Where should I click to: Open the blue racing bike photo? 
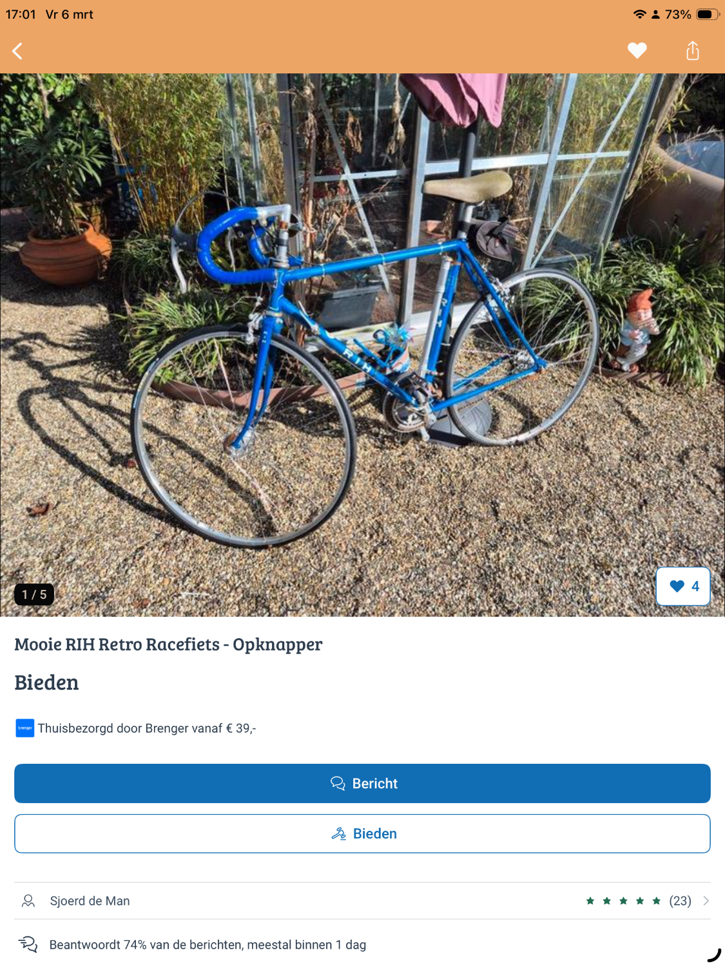click(362, 345)
